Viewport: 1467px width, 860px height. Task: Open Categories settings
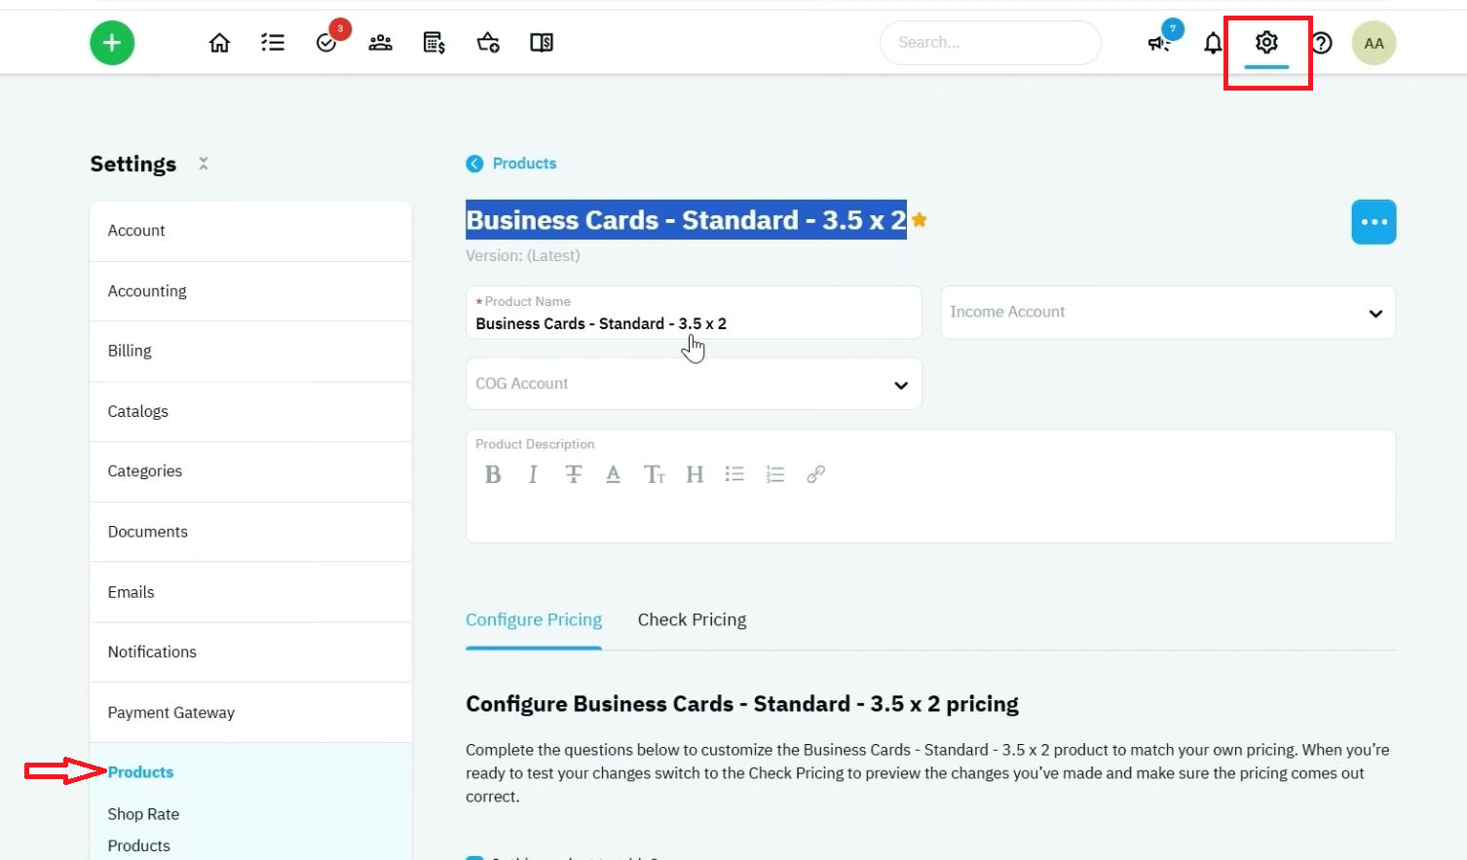(250, 471)
